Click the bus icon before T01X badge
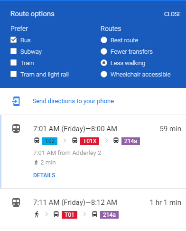The width and height of the screenshot is (186, 231). (x=74, y=141)
